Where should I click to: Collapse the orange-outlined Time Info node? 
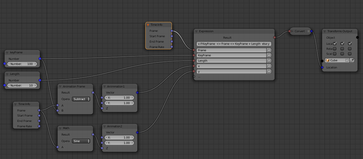(148, 25)
